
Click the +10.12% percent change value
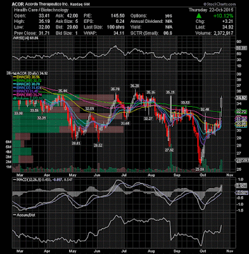223,16
